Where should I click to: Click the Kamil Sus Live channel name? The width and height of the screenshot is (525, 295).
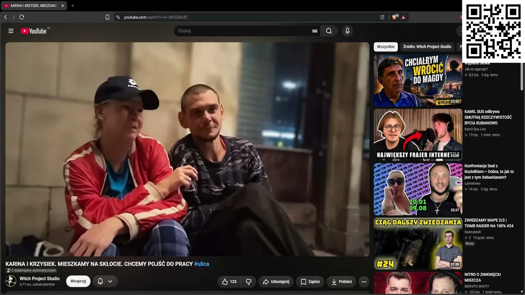(475, 129)
